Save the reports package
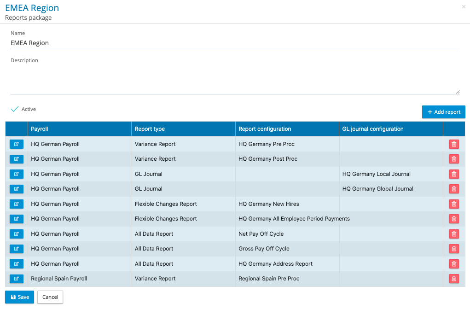 click(19, 297)
